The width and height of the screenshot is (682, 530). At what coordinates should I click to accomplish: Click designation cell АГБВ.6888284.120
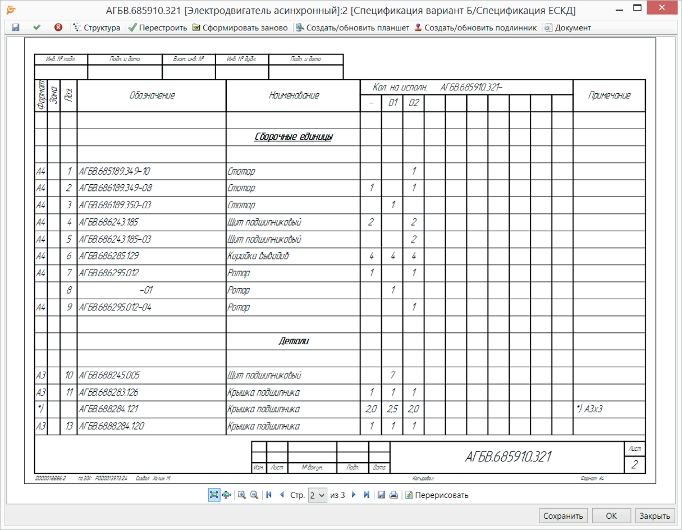tap(152, 426)
